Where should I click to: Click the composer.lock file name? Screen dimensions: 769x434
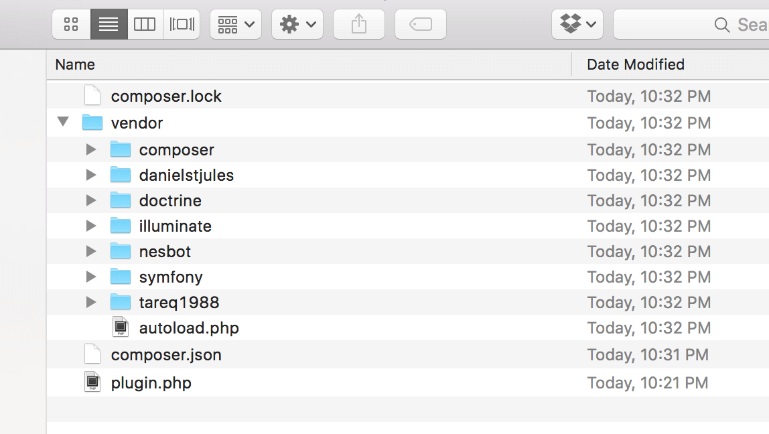tap(166, 96)
